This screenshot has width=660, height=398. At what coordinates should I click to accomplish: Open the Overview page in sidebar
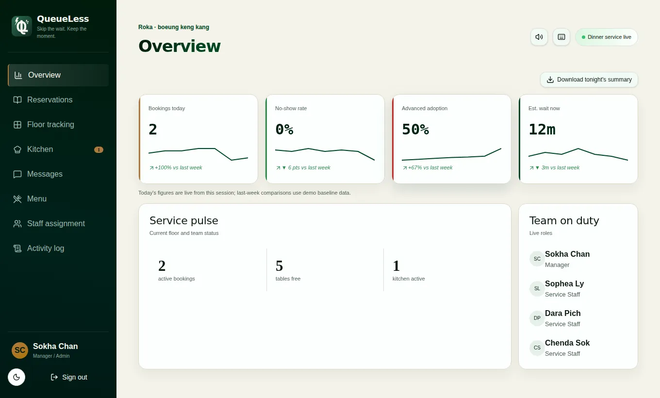click(x=58, y=75)
